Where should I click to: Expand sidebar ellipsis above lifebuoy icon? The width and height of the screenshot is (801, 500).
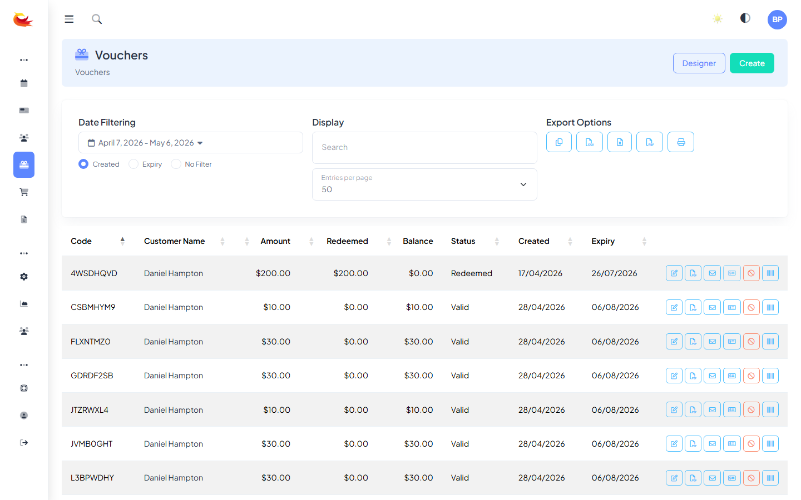[x=24, y=365]
